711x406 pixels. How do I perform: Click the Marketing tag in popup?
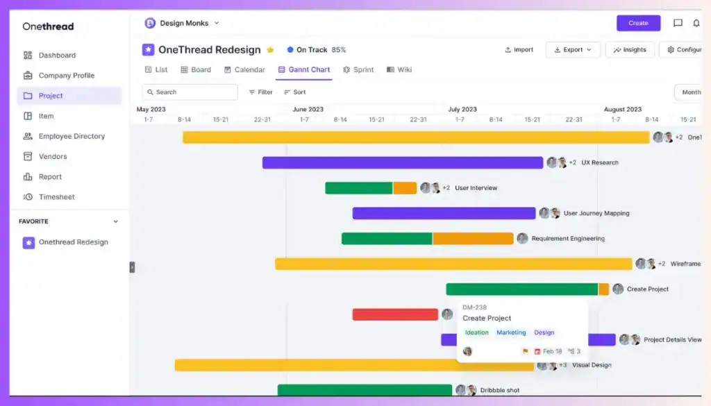511,332
